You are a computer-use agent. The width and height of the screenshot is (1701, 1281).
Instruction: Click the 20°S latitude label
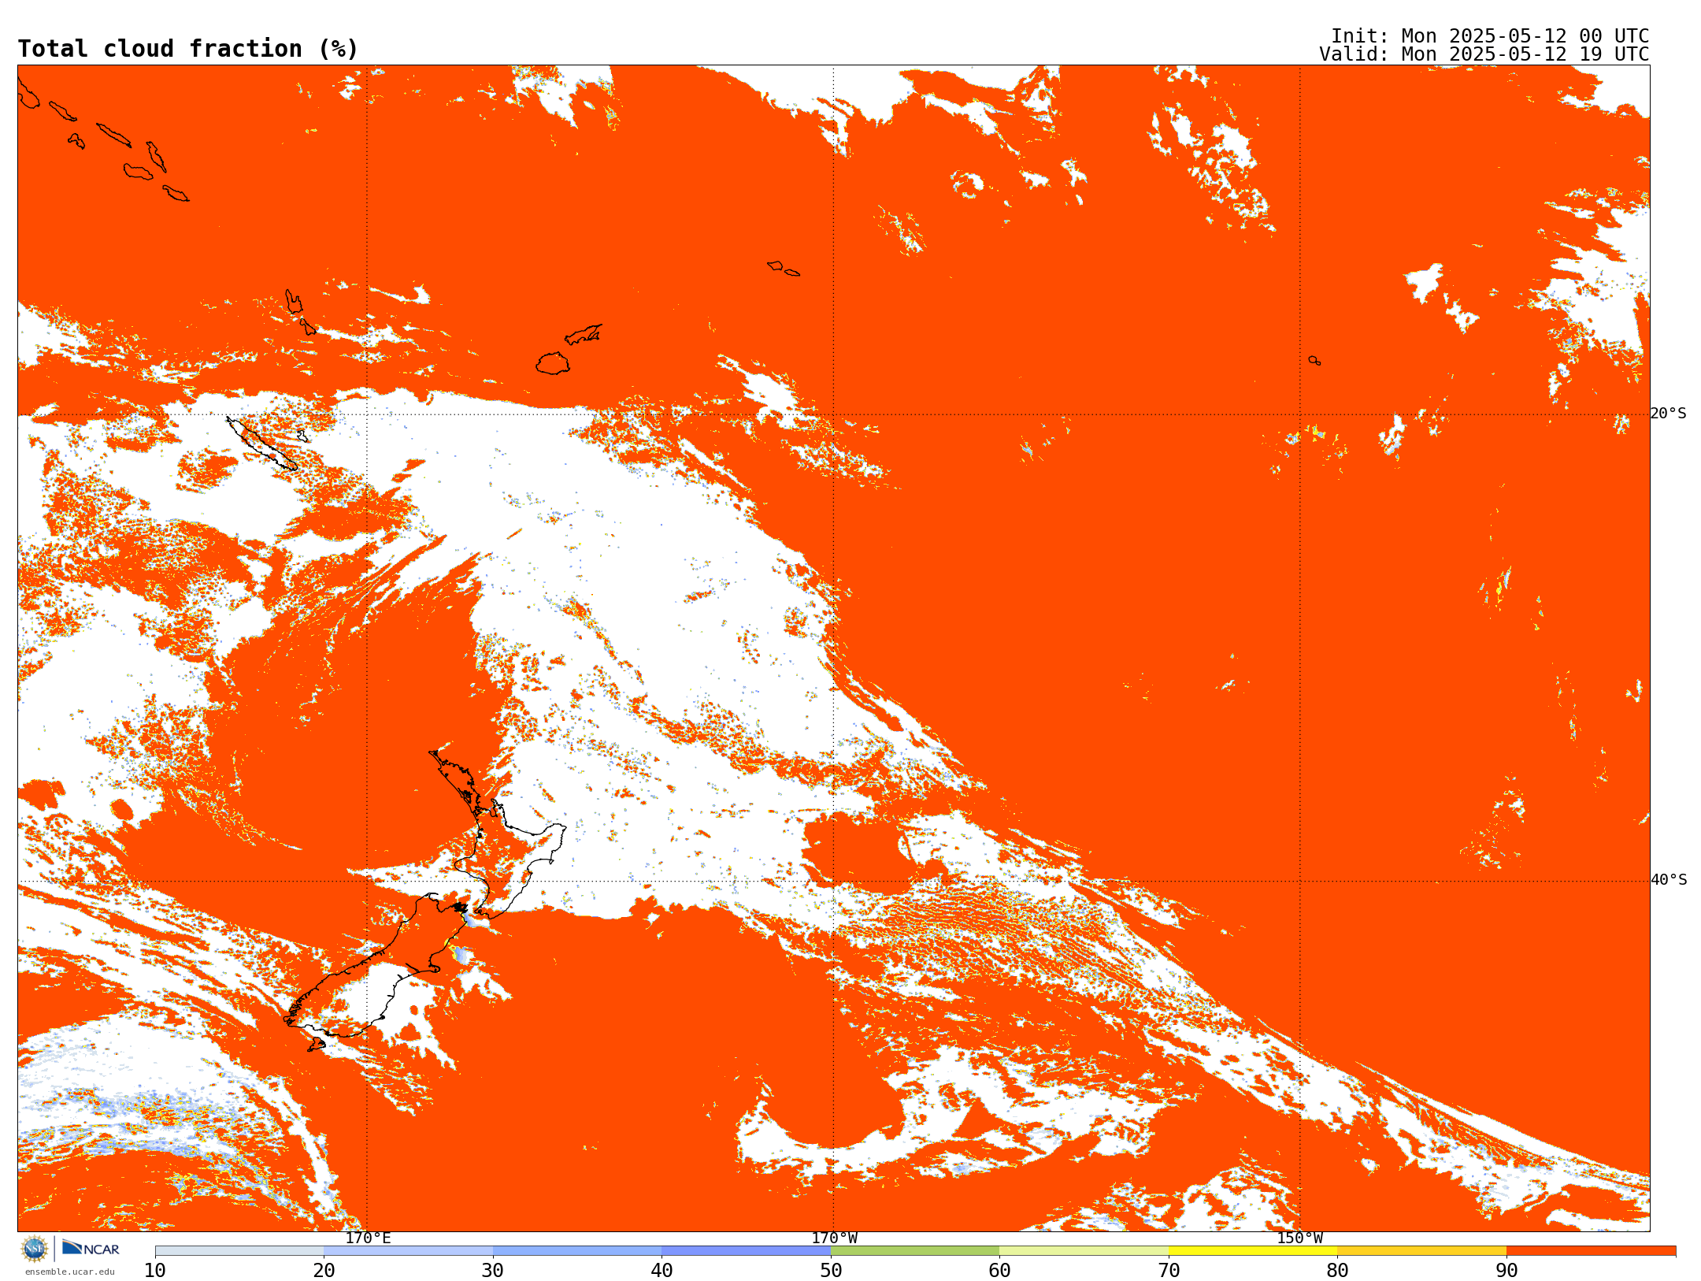(1669, 414)
